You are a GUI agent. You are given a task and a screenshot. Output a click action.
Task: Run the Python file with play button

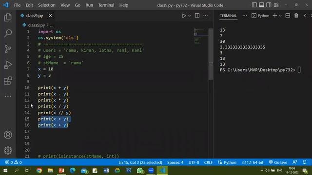(x=184, y=16)
